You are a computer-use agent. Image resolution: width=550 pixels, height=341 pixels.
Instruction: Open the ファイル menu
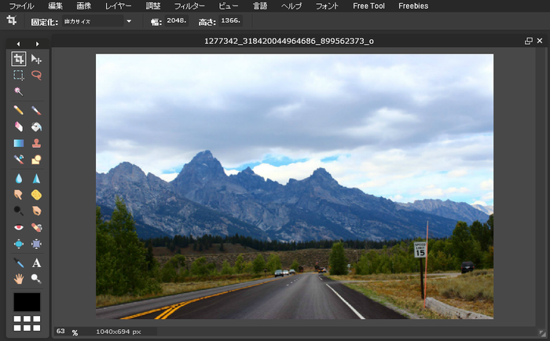click(x=21, y=6)
